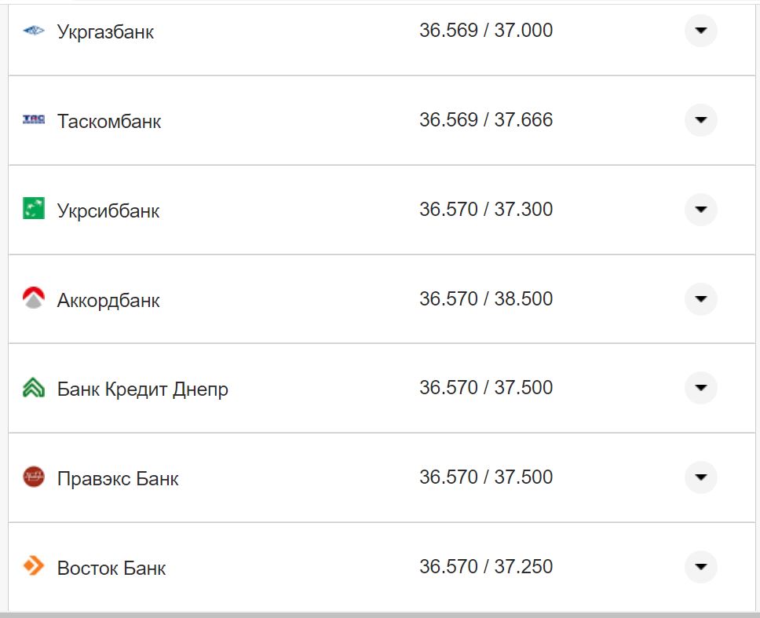Open details dropdown for Банк Кредит Днепр
This screenshot has width=760, height=618.
(701, 388)
